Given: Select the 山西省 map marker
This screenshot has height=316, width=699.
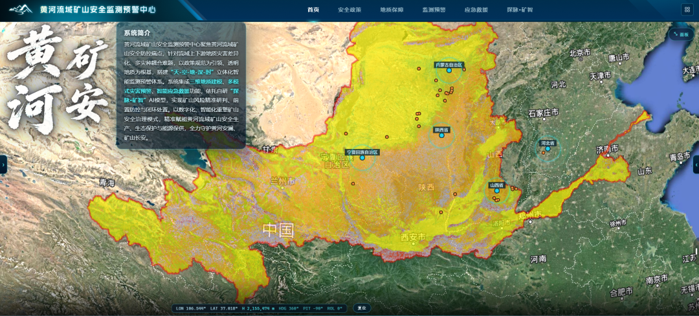Looking at the screenshot, I should (x=496, y=191).
